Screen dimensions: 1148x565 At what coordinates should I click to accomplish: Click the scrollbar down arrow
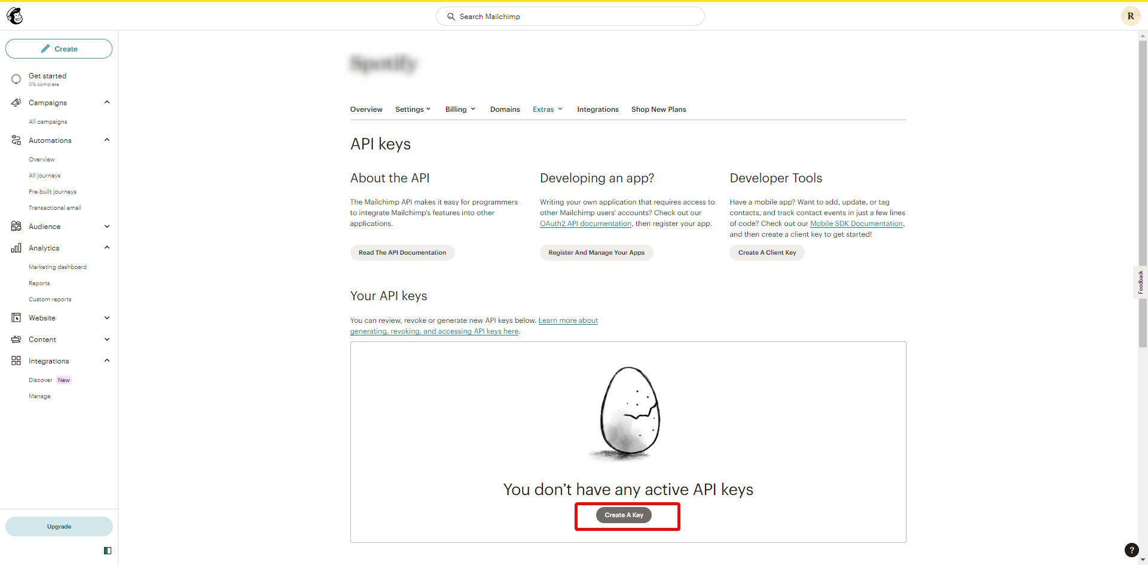coord(1143,560)
